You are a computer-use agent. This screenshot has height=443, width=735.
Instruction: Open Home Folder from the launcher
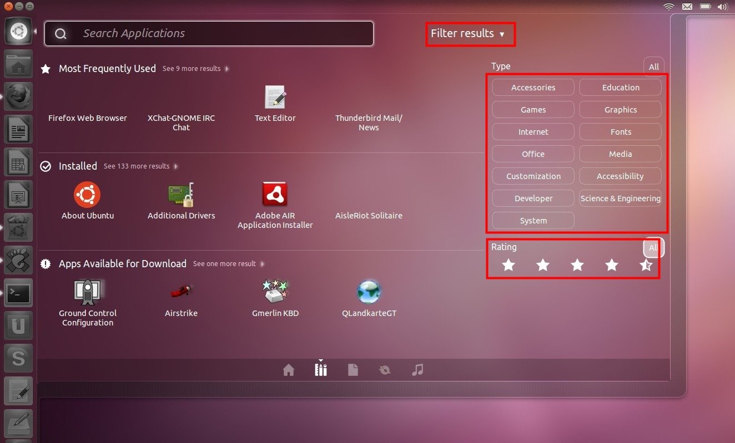point(19,64)
